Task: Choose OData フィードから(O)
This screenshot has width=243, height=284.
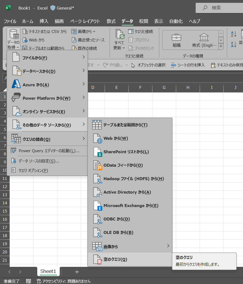Action: pyautogui.click(x=130, y=165)
